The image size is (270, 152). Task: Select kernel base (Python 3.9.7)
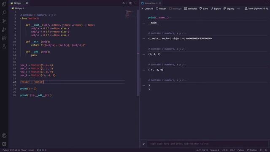[x=256, y=8]
